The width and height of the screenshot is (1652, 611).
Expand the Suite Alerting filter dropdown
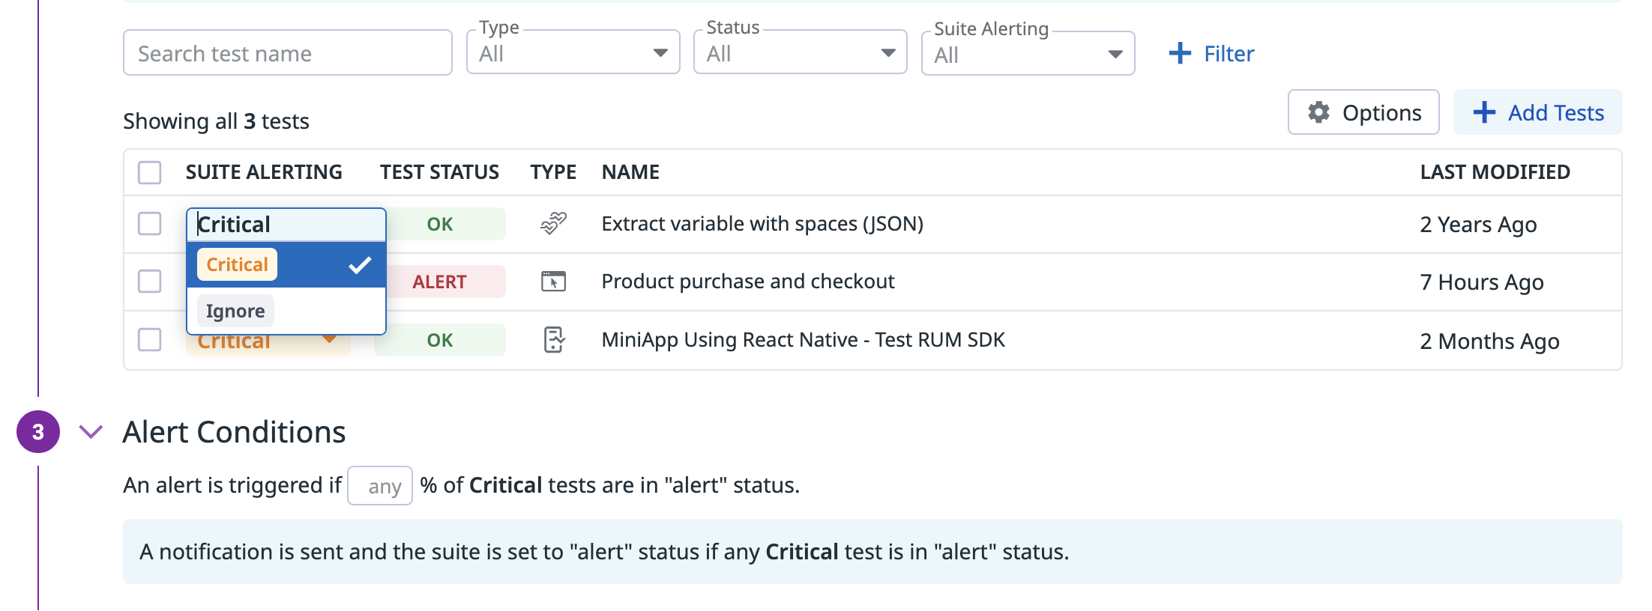click(x=1028, y=54)
